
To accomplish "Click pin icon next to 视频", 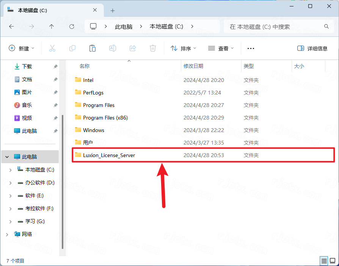I will point(56,118).
